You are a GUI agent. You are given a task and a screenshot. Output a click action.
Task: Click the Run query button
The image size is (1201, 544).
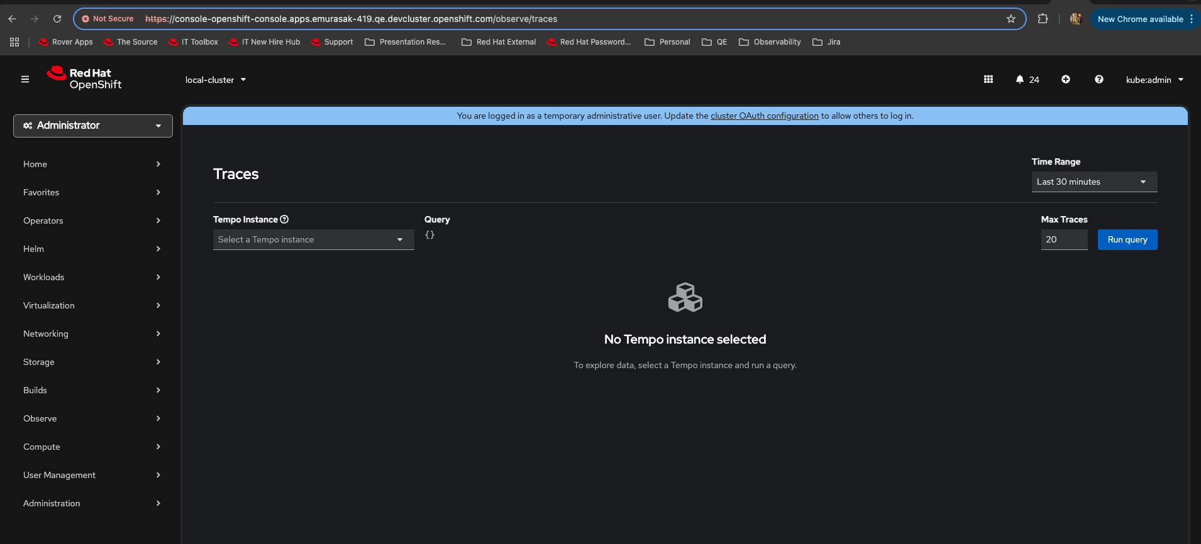click(1127, 240)
